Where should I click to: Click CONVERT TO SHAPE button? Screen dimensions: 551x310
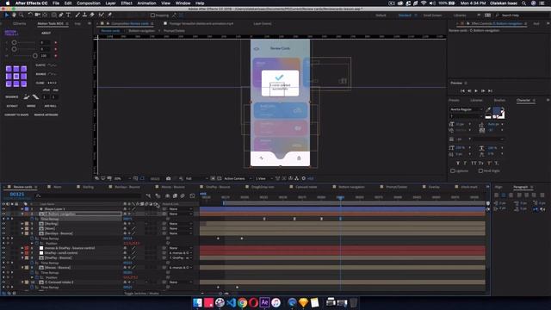(x=16, y=115)
